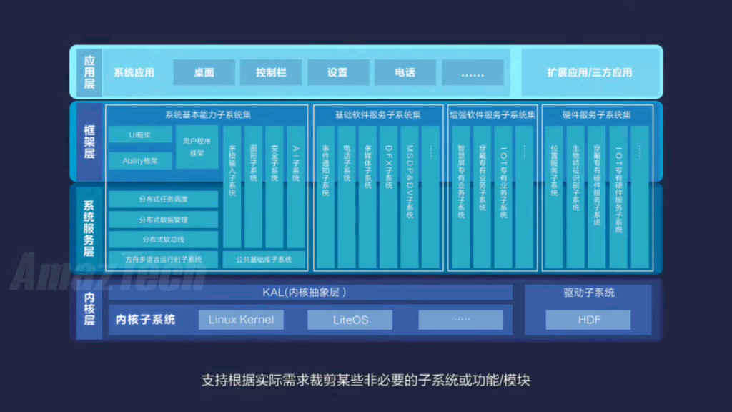The image size is (732, 412).
Task: Select the 多媒体子系统 column
Action: click(367, 197)
